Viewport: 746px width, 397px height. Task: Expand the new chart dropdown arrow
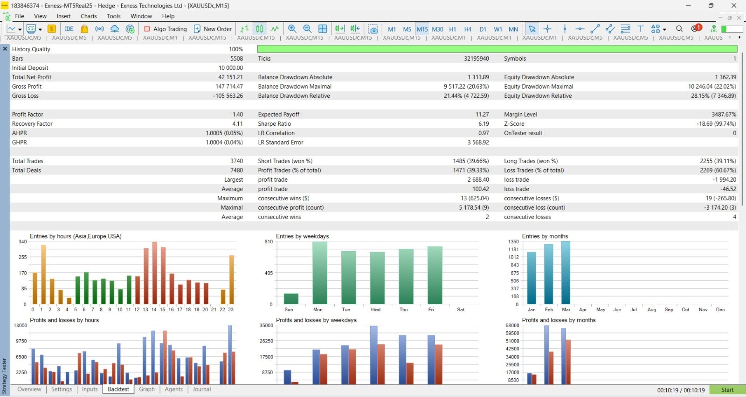coord(20,29)
